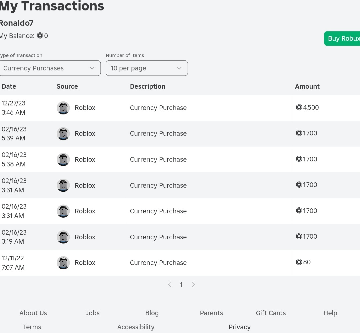Viewport: 360px width, 333px height.
Task: Open the Accessibility footer link
Action: [136, 327]
